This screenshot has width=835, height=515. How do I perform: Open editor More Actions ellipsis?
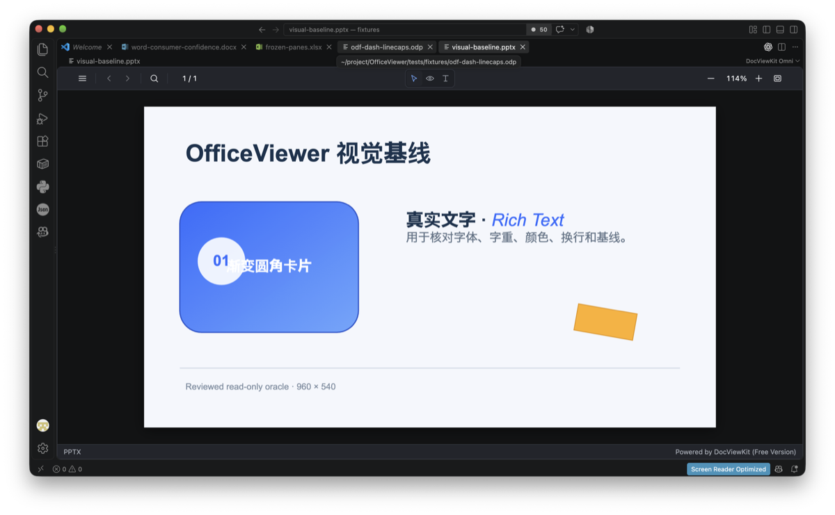coord(795,47)
